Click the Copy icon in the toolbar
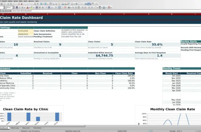Image resolution: width=201 pixels, height=132 pixels. 11,4
